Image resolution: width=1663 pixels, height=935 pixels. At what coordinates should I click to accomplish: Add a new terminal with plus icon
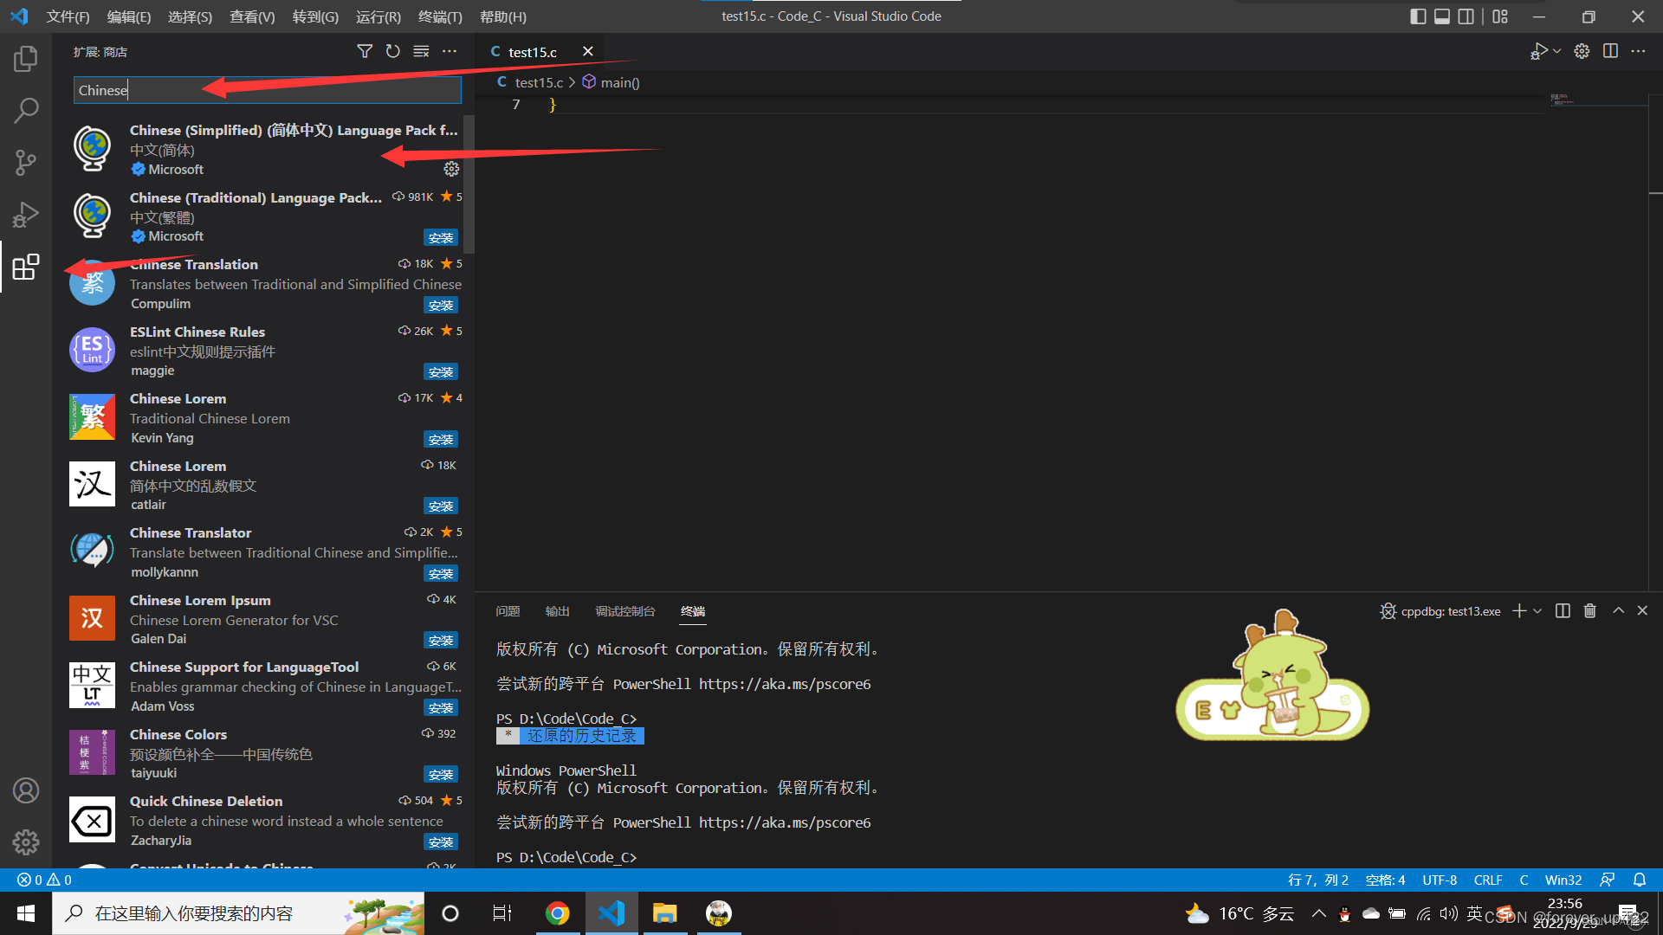point(1519,611)
